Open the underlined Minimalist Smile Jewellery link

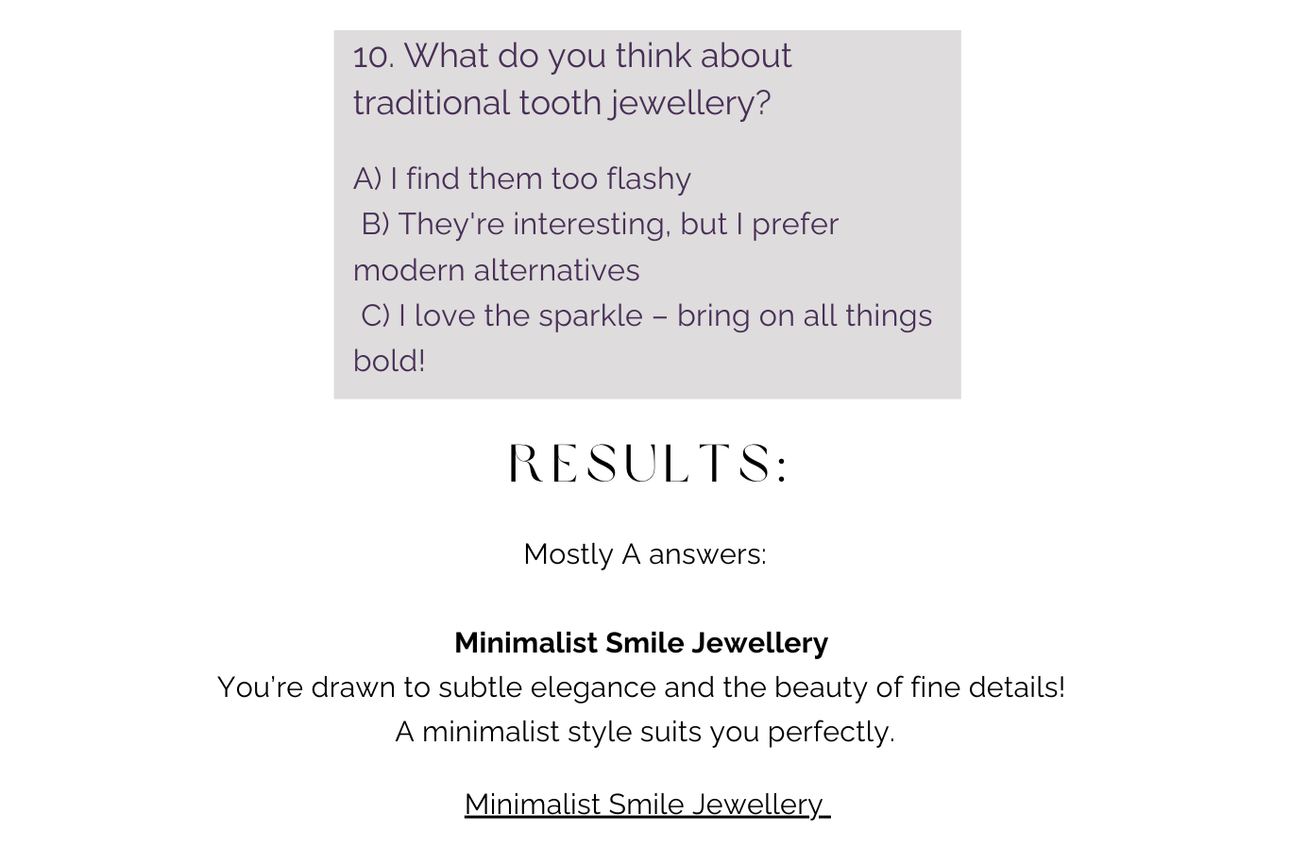(x=646, y=805)
